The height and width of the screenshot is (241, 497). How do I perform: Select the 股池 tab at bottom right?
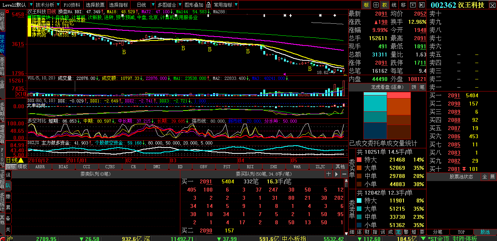[485, 232]
